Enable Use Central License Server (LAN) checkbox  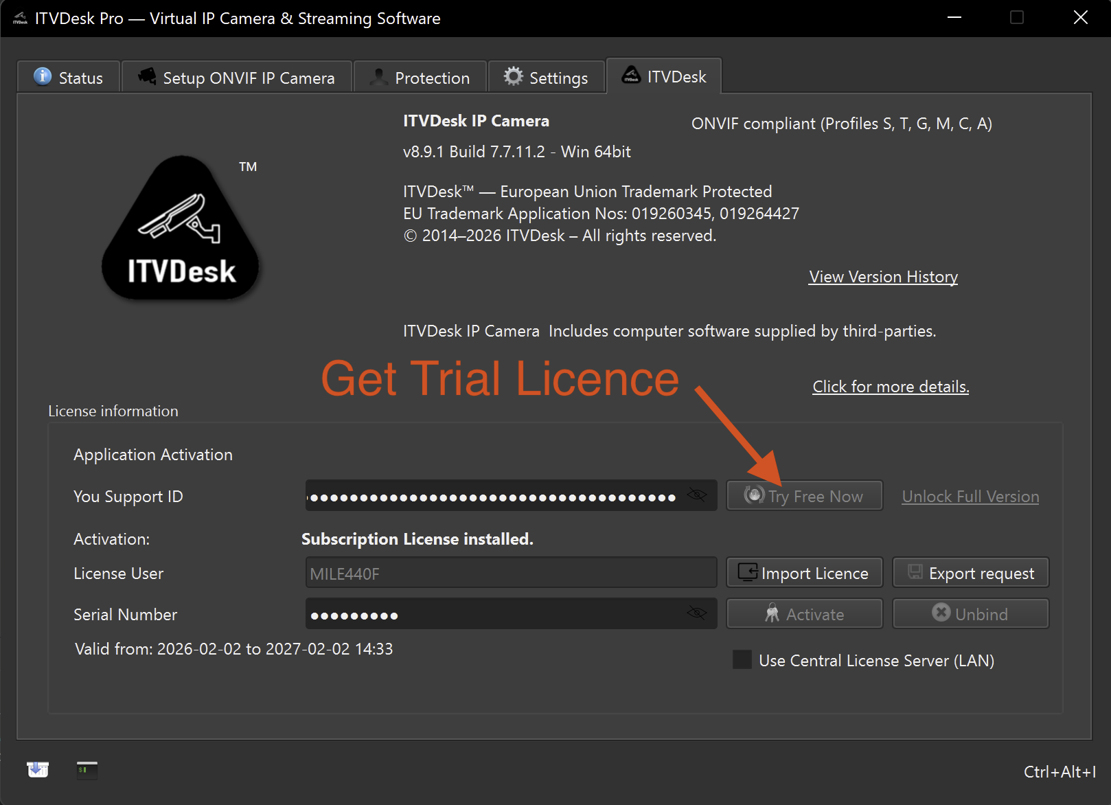pos(742,660)
